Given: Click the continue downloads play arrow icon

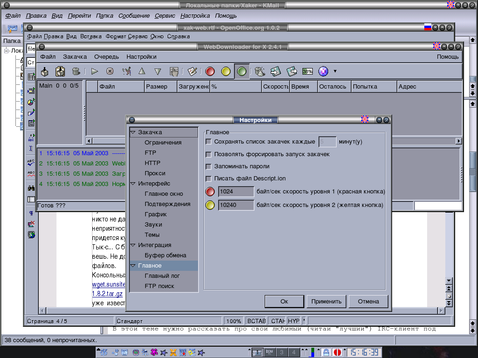Looking at the screenshot, I should (94, 71).
